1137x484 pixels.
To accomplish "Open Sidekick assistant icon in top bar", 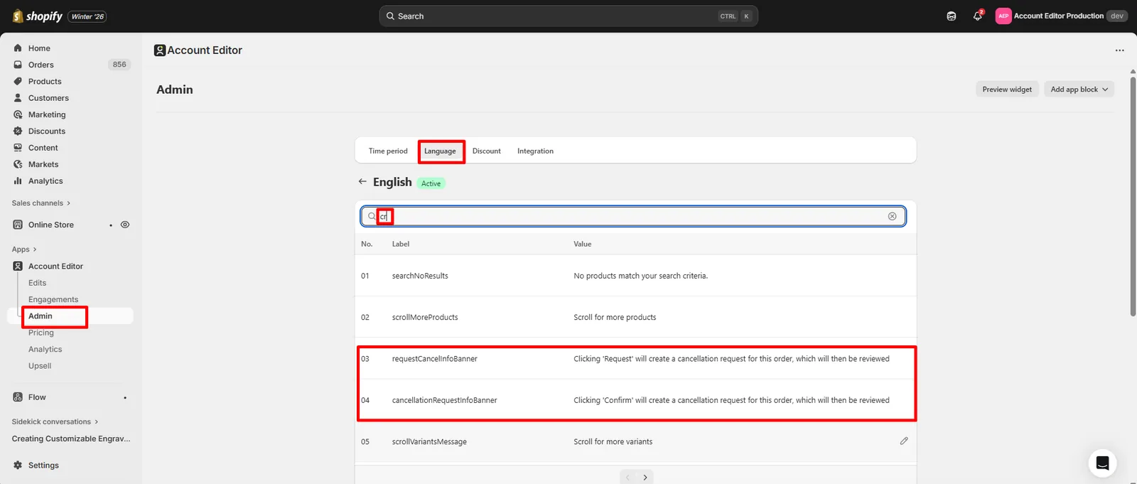I will coord(952,16).
